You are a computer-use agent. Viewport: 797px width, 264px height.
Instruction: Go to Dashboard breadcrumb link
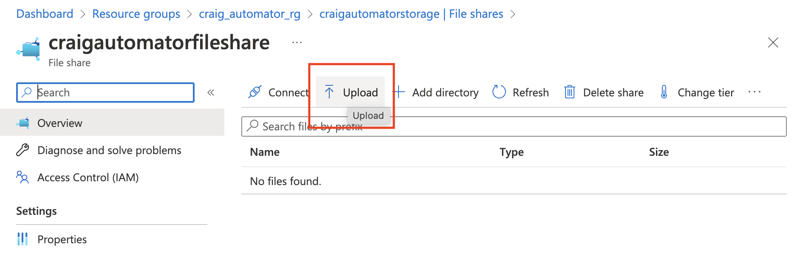45,14
